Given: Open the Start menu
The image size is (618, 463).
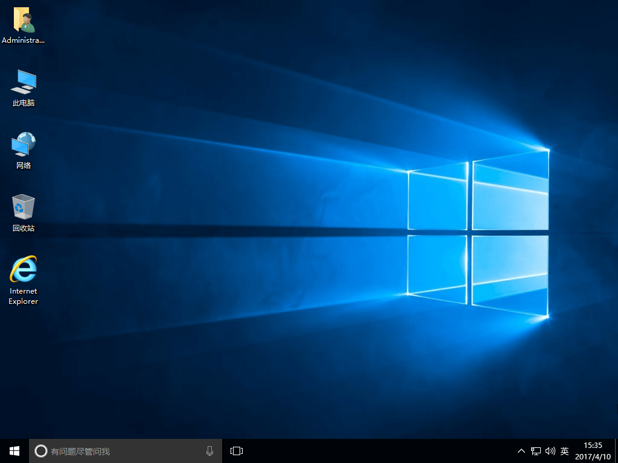Looking at the screenshot, I should 13,450.
